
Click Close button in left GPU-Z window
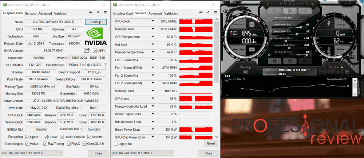click(x=98, y=153)
